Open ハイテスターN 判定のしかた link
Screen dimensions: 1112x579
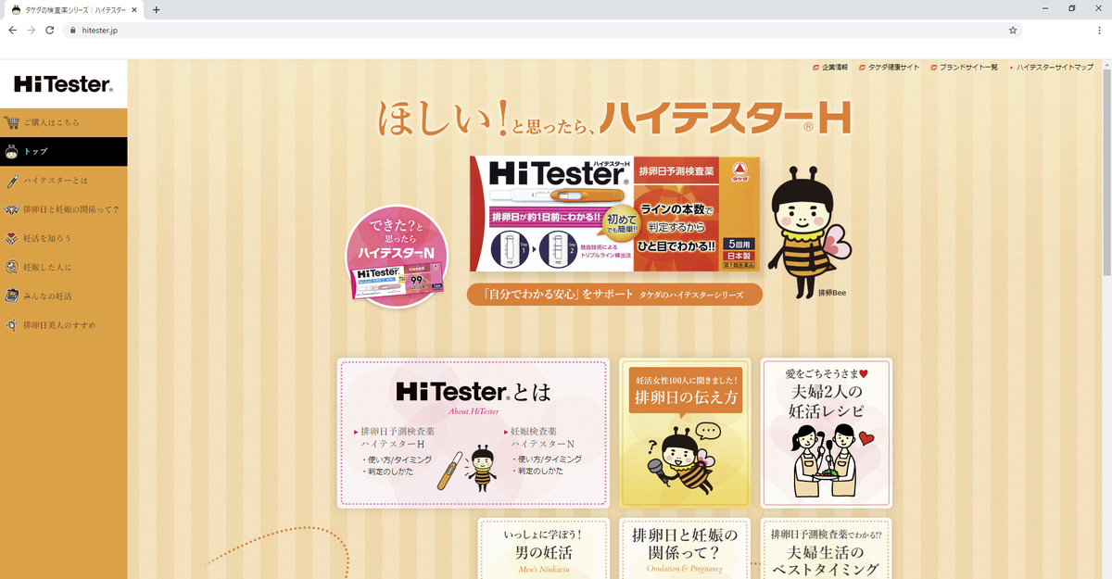point(540,471)
